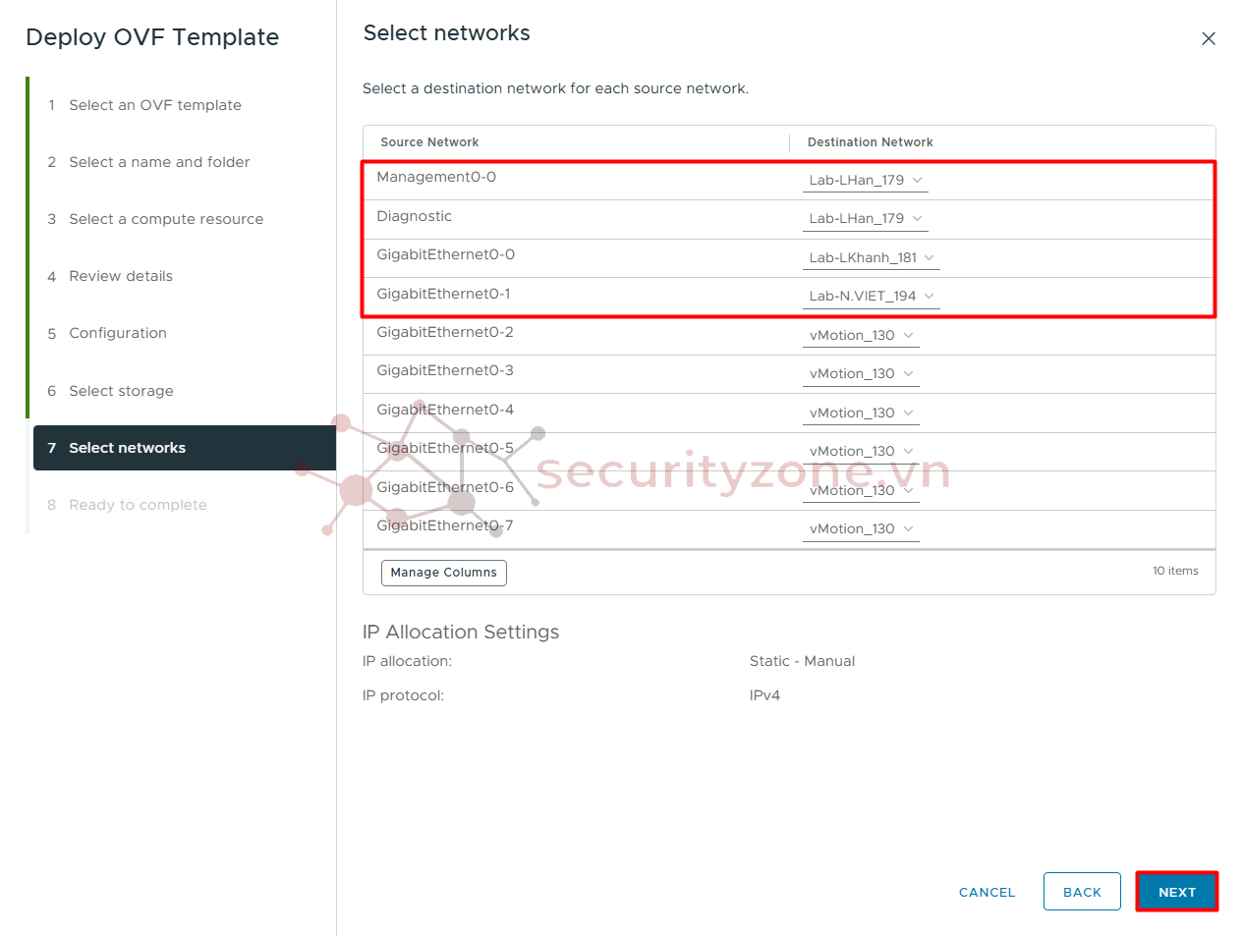Go to step 1 Select an OVF template

155,105
